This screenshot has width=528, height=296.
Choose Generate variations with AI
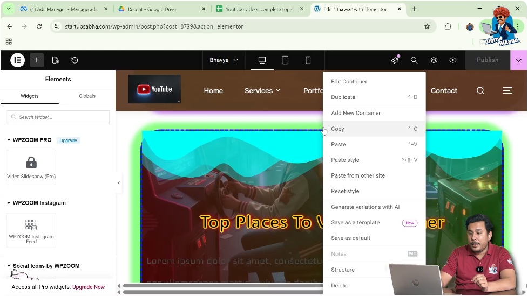click(374, 207)
